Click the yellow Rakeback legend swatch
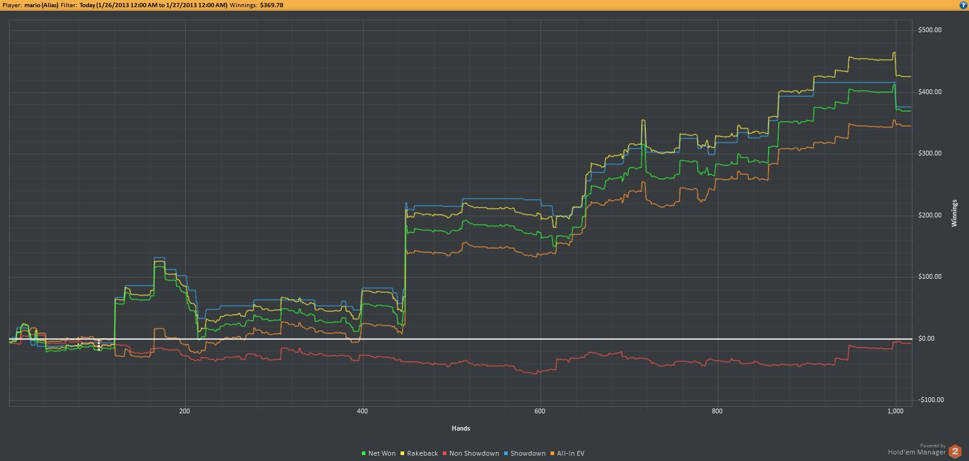This screenshot has width=969, height=461. pos(403,454)
